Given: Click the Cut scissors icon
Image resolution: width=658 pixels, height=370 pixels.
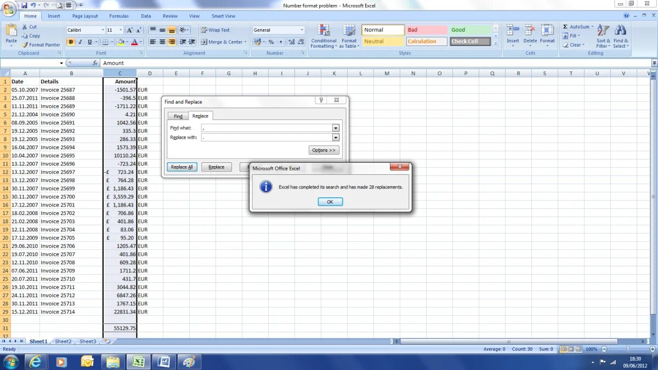Looking at the screenshot, I should click(x=25, y=26).
